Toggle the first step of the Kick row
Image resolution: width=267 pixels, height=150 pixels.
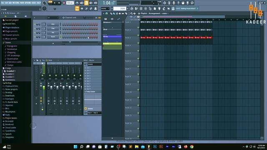[x=63, y=25]
